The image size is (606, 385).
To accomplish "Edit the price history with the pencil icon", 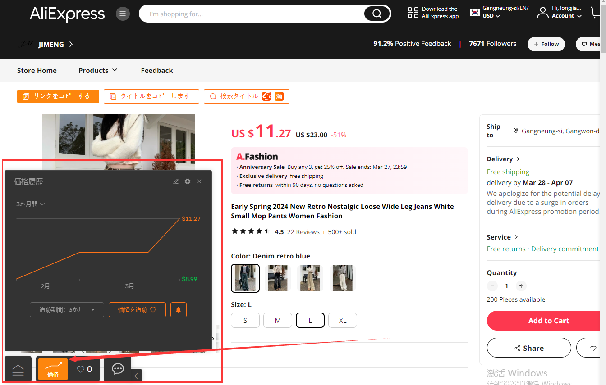I will [176, 181].
